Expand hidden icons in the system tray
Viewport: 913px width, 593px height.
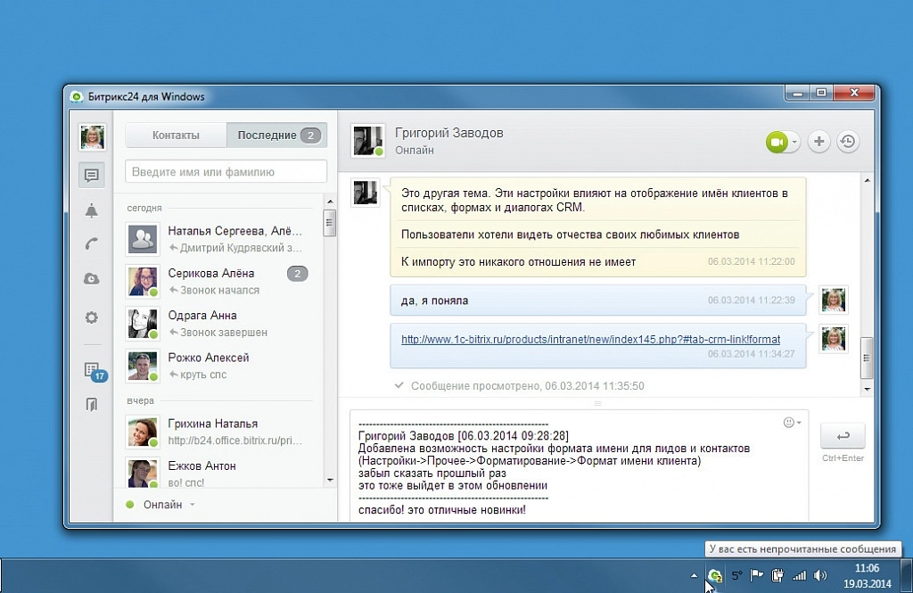tap(695, 576)
